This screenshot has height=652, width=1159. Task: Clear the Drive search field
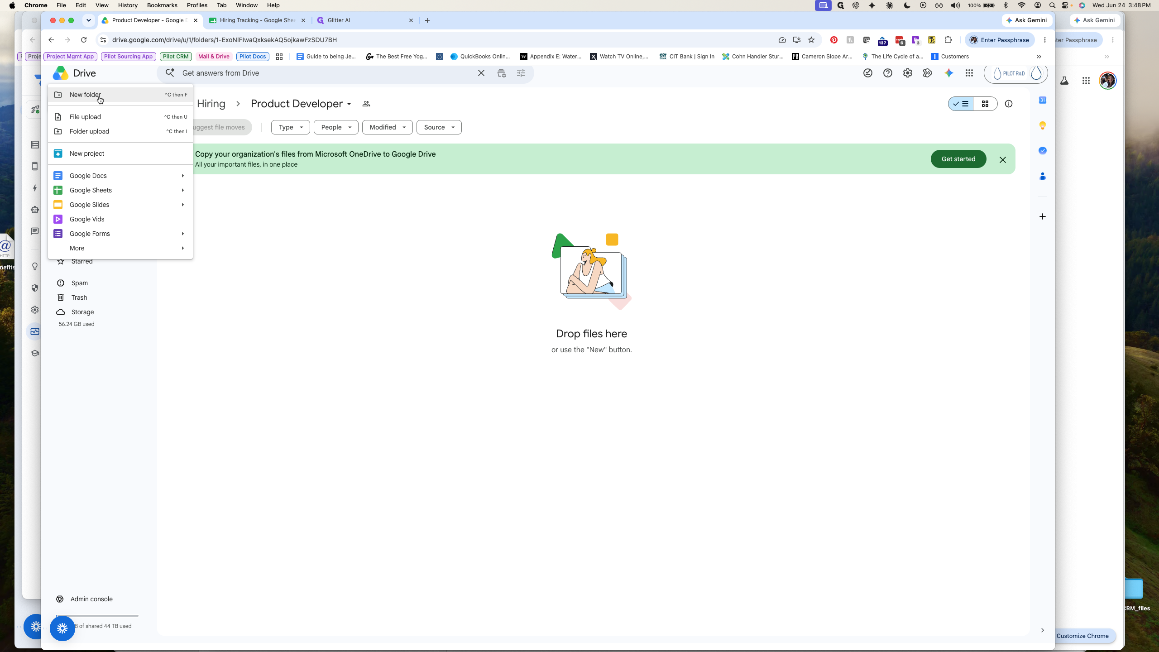click(481, 73)
